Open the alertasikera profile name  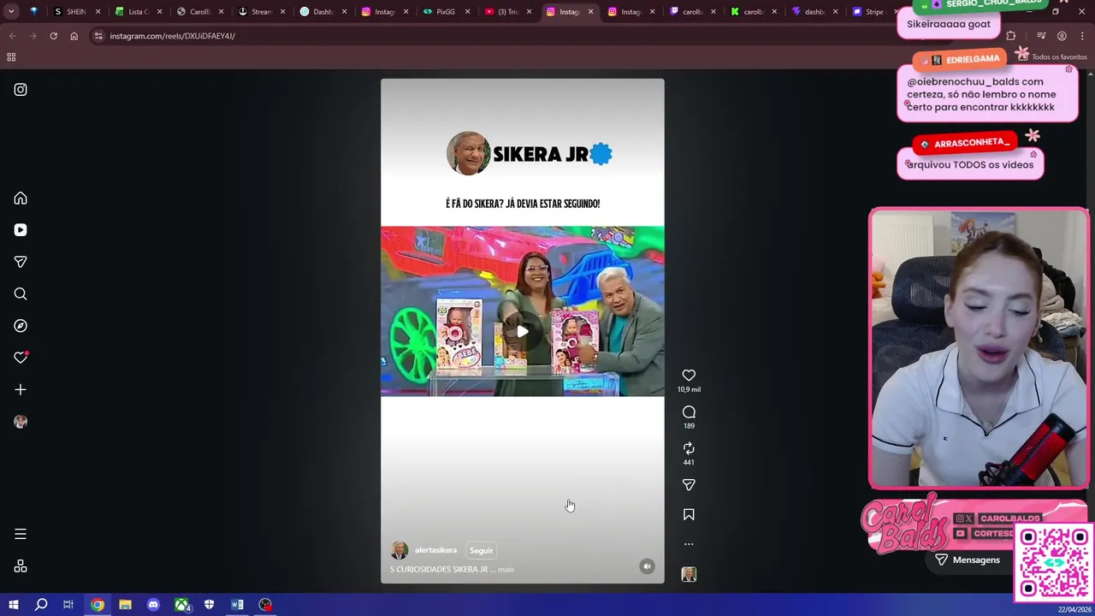[x=436, y=550]
